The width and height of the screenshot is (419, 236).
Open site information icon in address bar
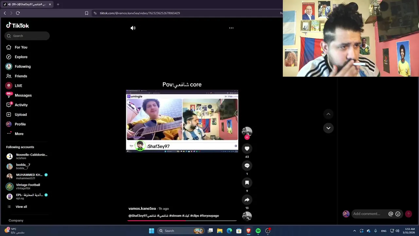click(95, 13)
